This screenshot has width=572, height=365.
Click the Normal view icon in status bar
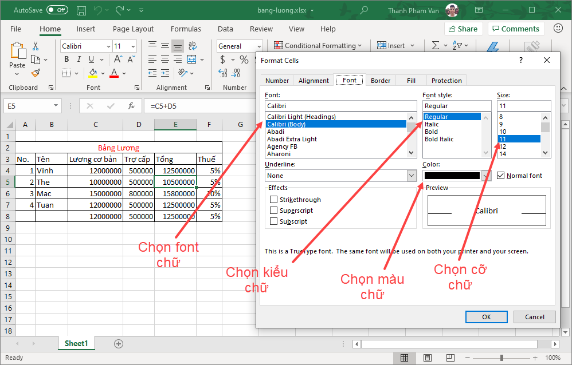pyautogui.click(x=404, y=358)
